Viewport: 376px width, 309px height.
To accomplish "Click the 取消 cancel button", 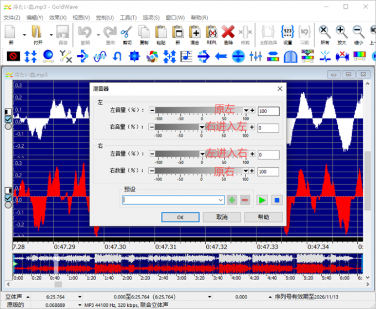I will pos(222,217).
